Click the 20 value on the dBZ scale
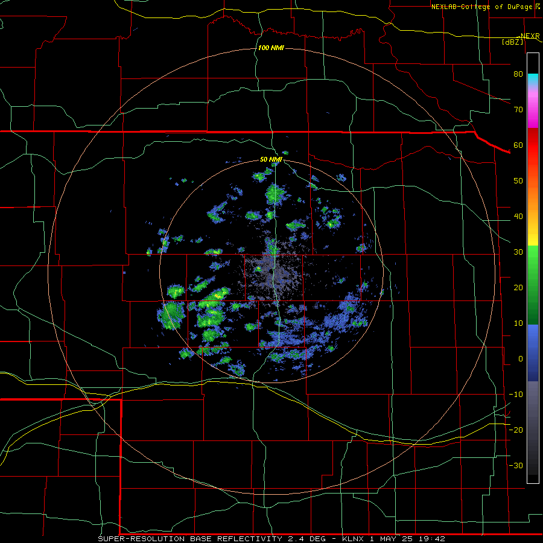Viewport: 543px width, 543px height. [x=518, y=288]
